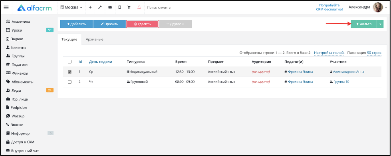The image size is (391, 156).
Task: Toggle the select-all checkbox in table header
Action: tap(69, 62)
